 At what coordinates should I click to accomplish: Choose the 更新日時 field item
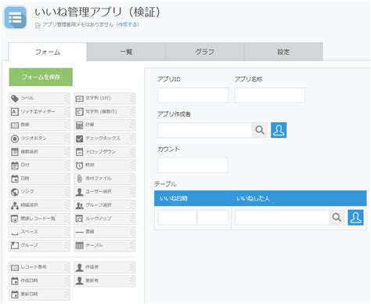click(x=39, y=295)
